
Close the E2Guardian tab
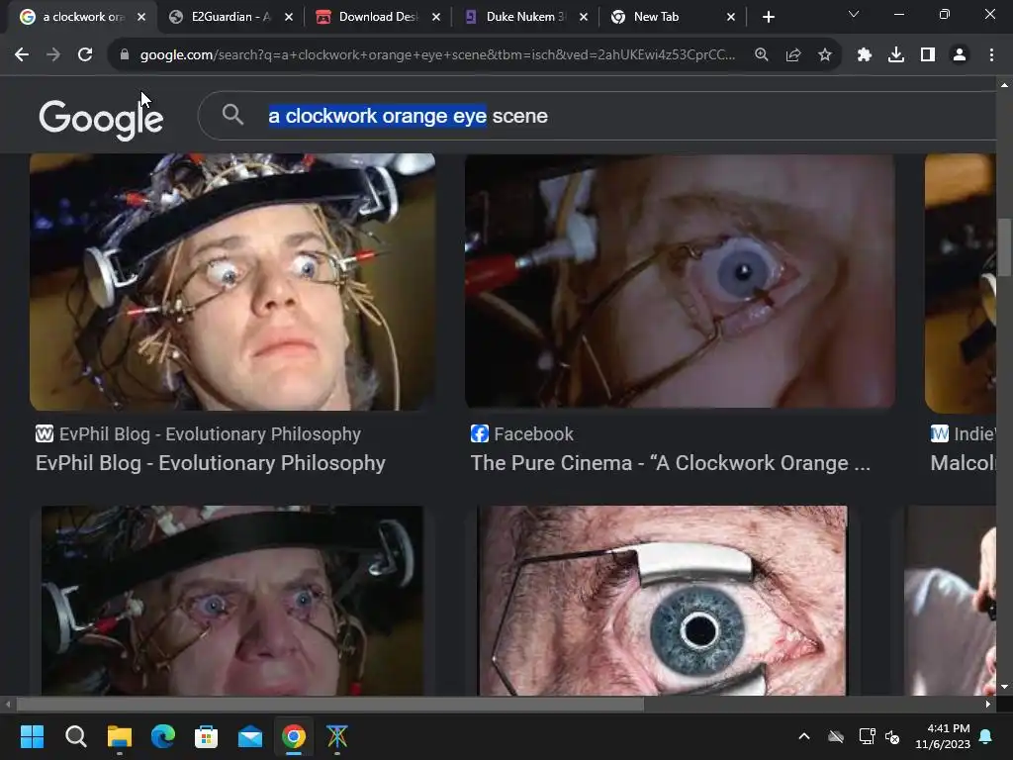[289, 17]
